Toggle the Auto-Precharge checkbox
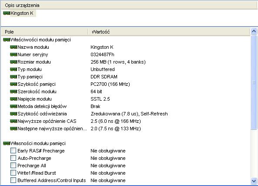This screenshot has height=186, width=258. [x=13, y=158]
